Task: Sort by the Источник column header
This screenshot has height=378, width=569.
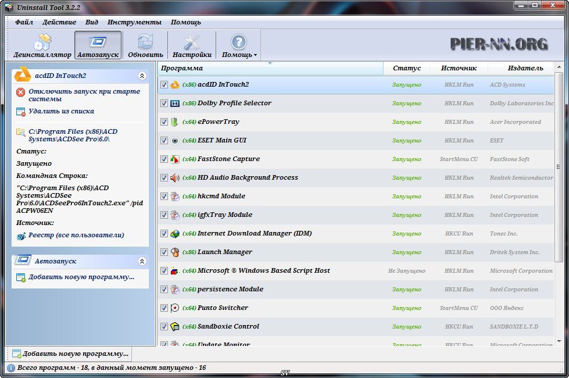Action: coord(459,68)
